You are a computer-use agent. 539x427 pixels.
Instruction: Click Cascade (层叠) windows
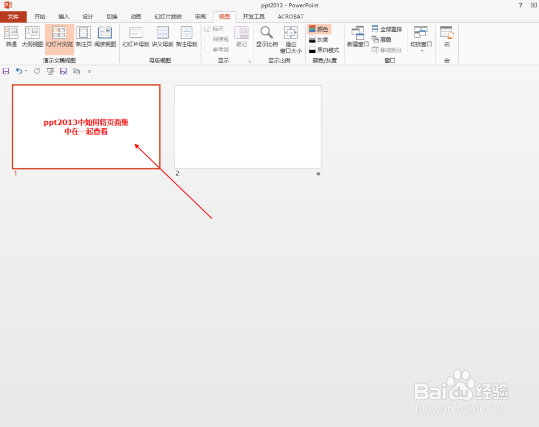(382, 40)
